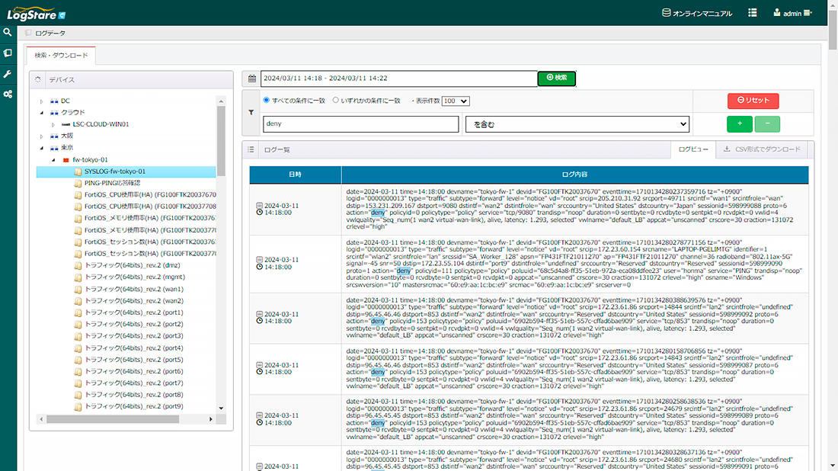Viewport: 838px width, 471px height.
Task: Click the 東京 group icon
Action: 54,148
